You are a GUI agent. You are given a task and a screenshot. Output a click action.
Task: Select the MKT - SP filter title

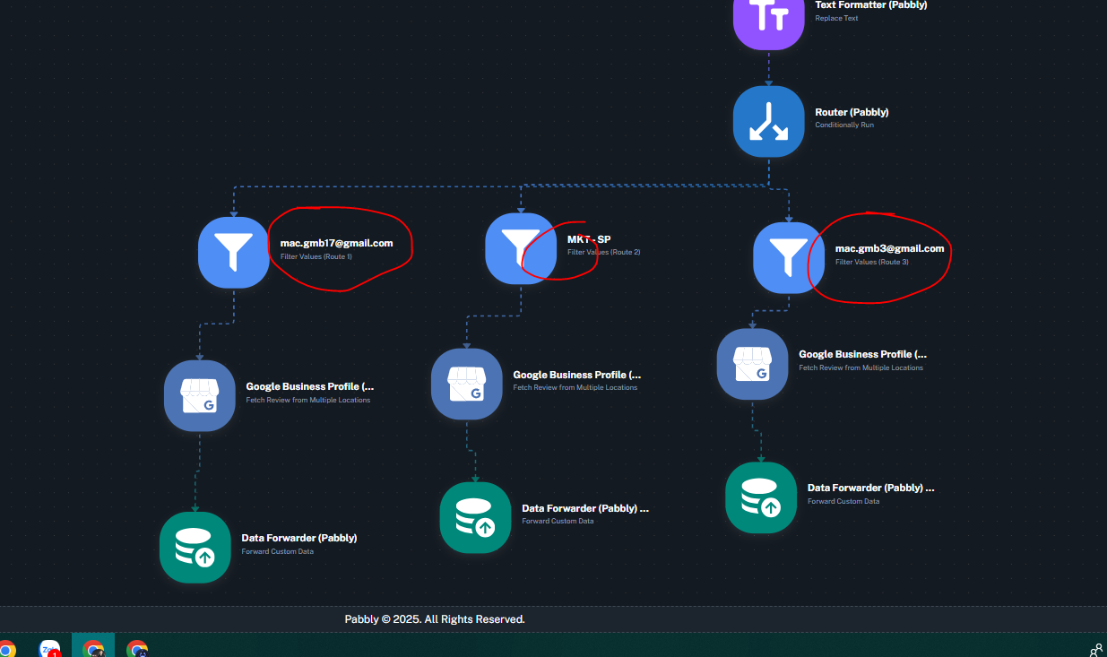tap(589, 239)
